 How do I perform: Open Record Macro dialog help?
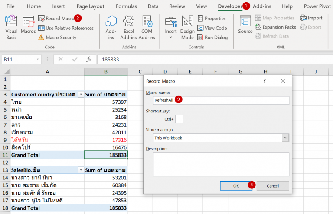tap(264, 81)
